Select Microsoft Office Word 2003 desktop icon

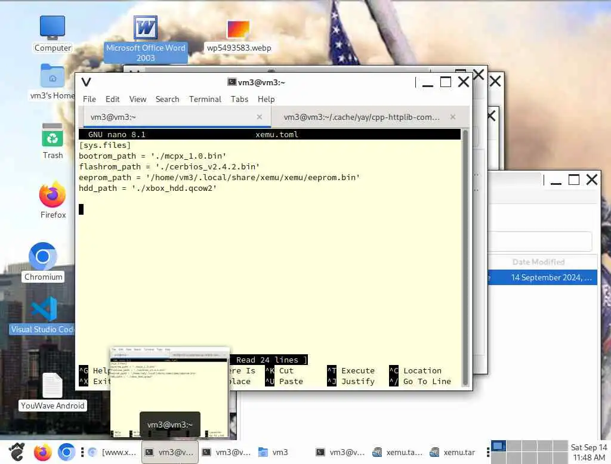click(146, 39)
